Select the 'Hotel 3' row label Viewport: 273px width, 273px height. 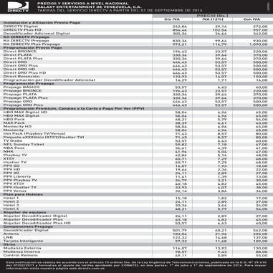click(x=11, y=206)
